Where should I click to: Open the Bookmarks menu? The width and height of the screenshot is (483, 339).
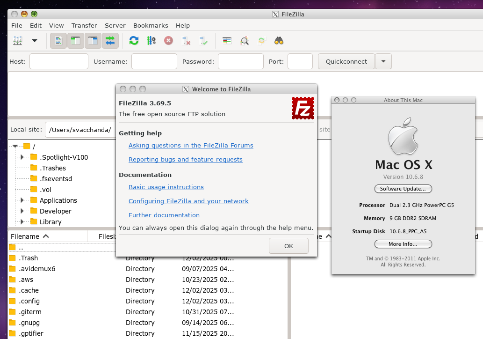151,25
